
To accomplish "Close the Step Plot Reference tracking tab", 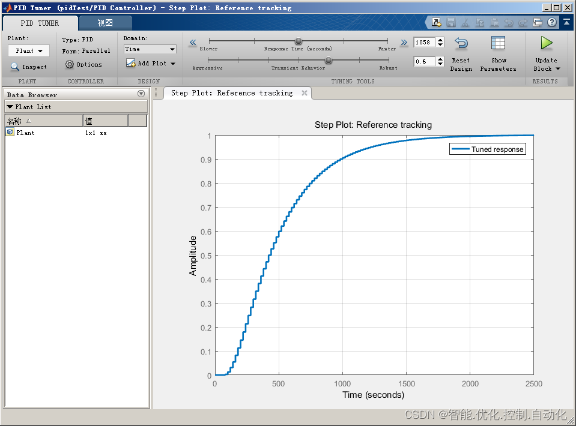I will pyautogui.click(x=304, y=93).
